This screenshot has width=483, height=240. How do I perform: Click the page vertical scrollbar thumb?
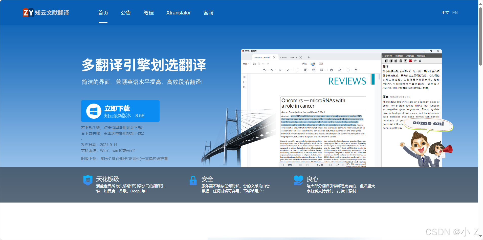[x=480, y=37]
